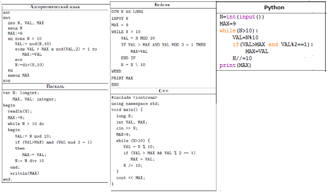Image resolution: width=327 pixels, height=193 pixels.
Task: Click the 'C++' table header
Action: point(164,91)
